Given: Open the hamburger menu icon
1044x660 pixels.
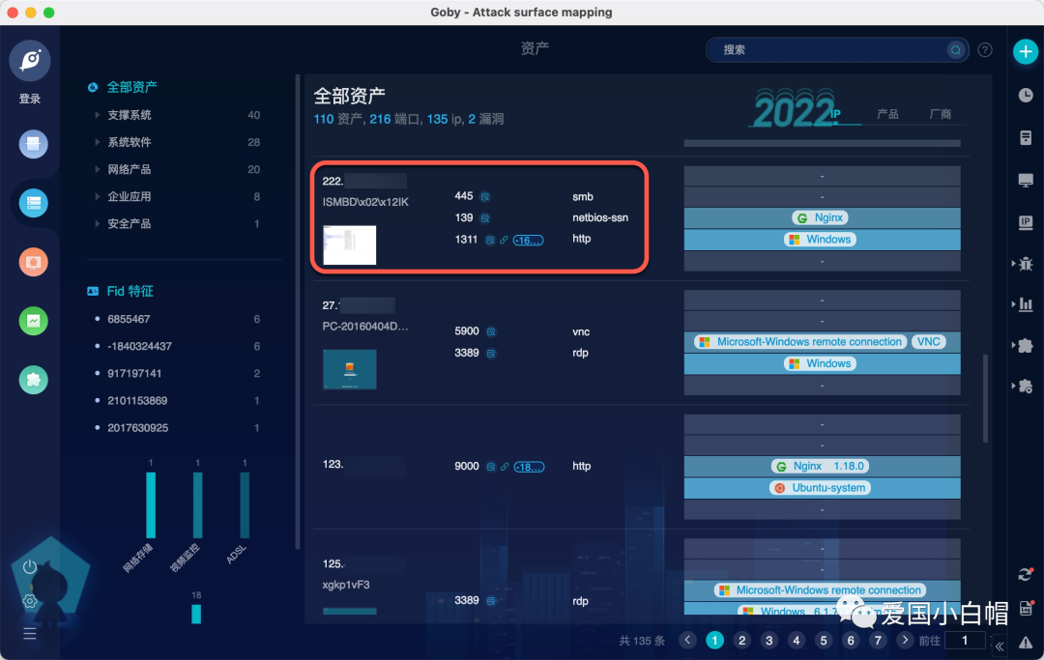Looking at the screenshot, I should pyautogui.click(x=29, y=633).
